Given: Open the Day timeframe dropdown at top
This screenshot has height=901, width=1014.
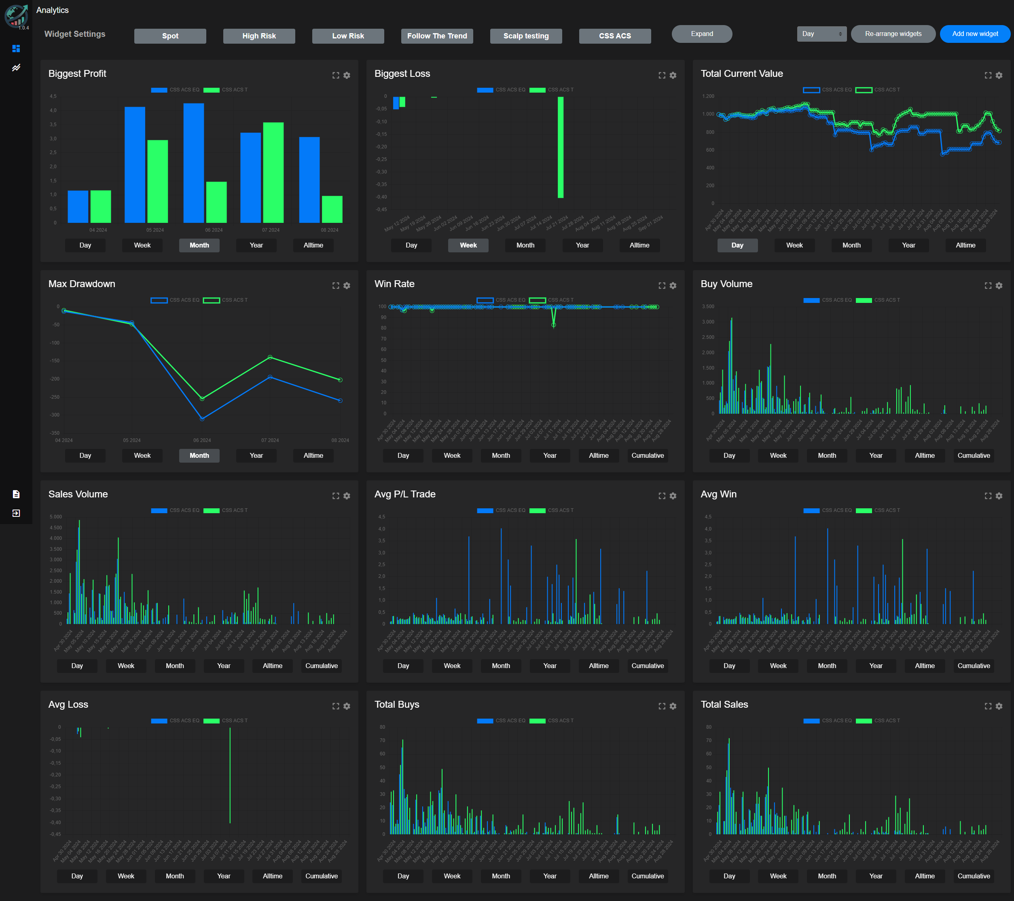Looking at the screenshot, I should 821,34.
